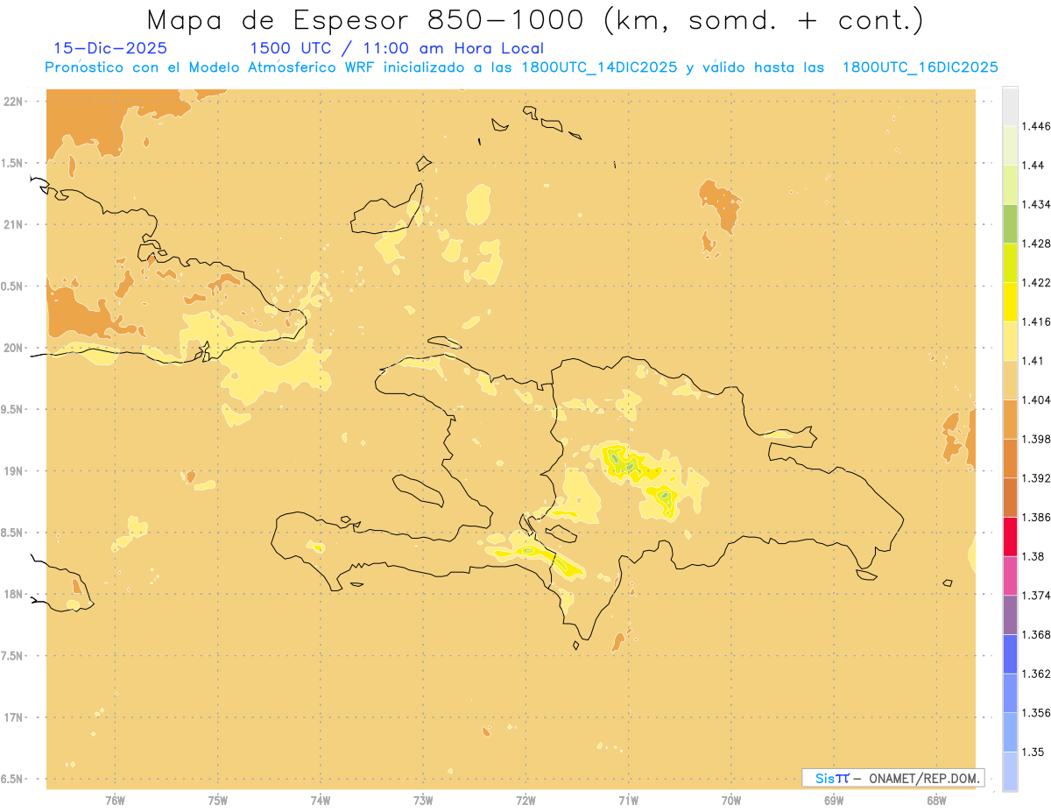Click the 69W longitude label
Screen dimensions: 1051x812
pos(834,801)
